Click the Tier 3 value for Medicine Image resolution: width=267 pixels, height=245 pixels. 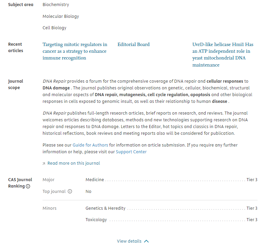click(x=252, y=180)
